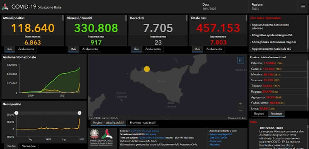Screen dimensions: 309x149
Task: Open the hamburger menu in header
Action: point(303,7)
